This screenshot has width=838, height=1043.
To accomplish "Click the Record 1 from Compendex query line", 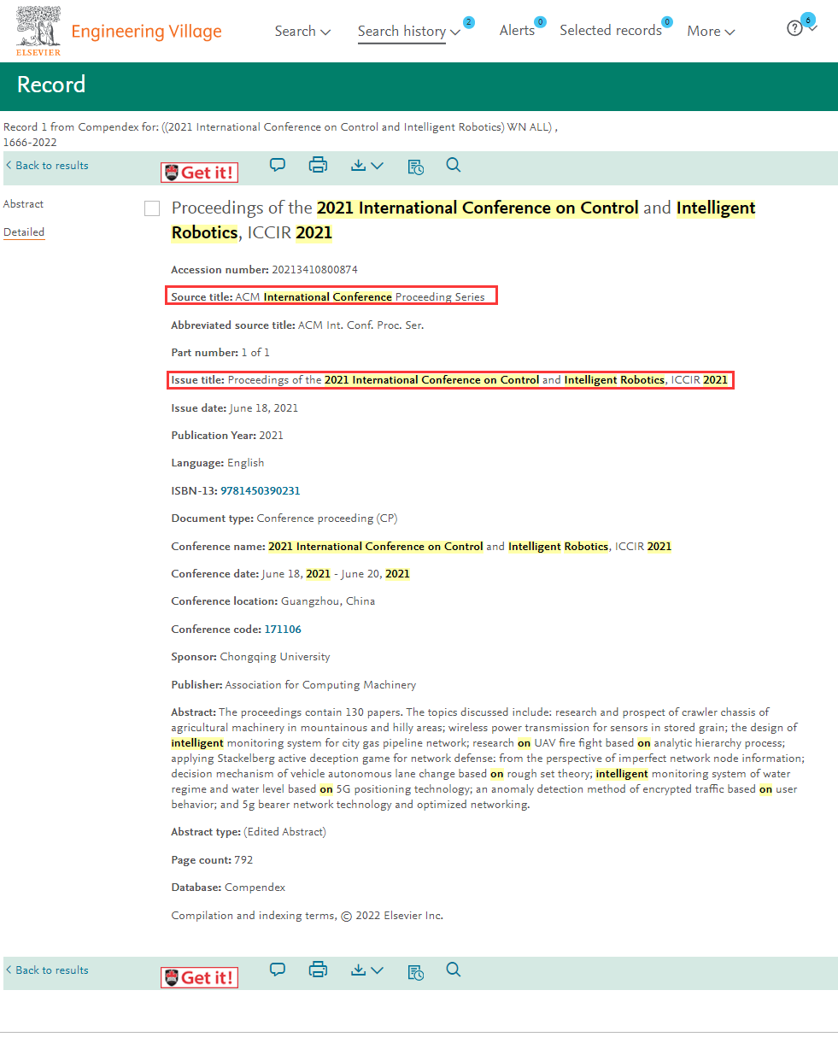I will [x=281, y=134].
